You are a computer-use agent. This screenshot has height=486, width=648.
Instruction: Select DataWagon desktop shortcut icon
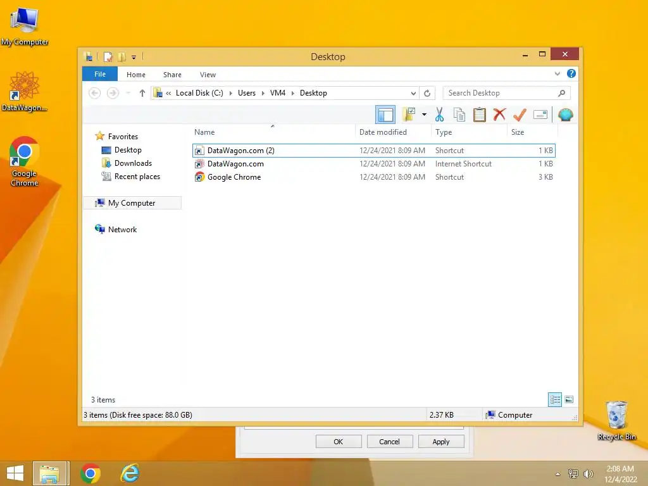click(25, 91)
